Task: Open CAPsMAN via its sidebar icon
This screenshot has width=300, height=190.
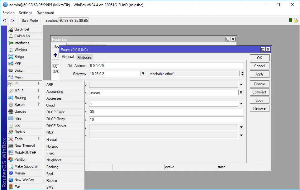Action: [x=11, y=36]
